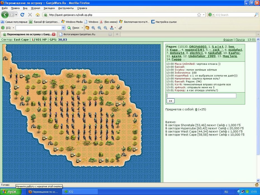Expand the back/forward history dropdown arrow

pyautogui.click(x=16, y=15)
